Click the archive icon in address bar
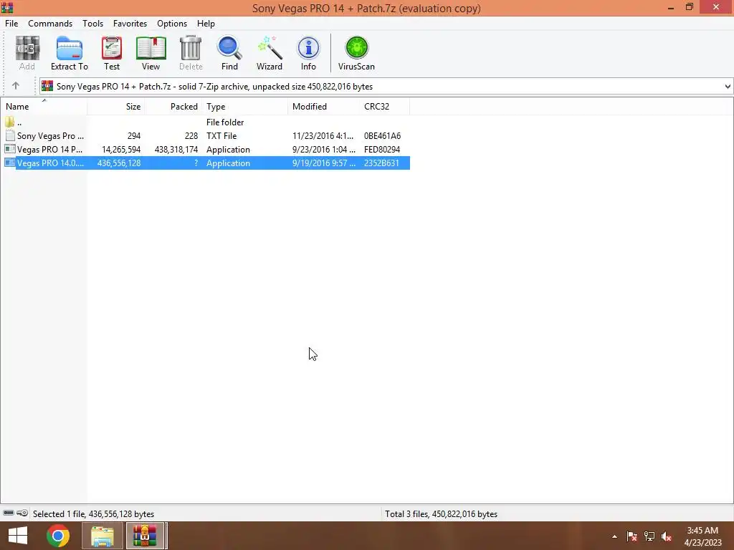 click(x=47, y=86)
